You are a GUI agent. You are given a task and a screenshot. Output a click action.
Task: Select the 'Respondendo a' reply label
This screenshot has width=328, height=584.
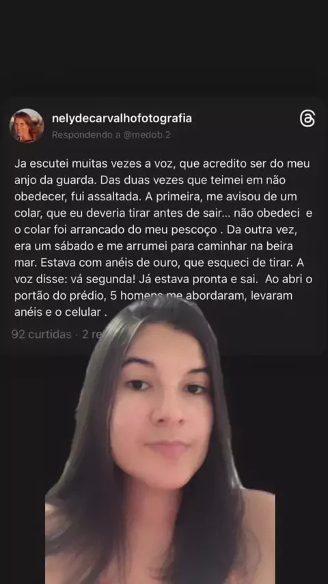pos(86,135)
